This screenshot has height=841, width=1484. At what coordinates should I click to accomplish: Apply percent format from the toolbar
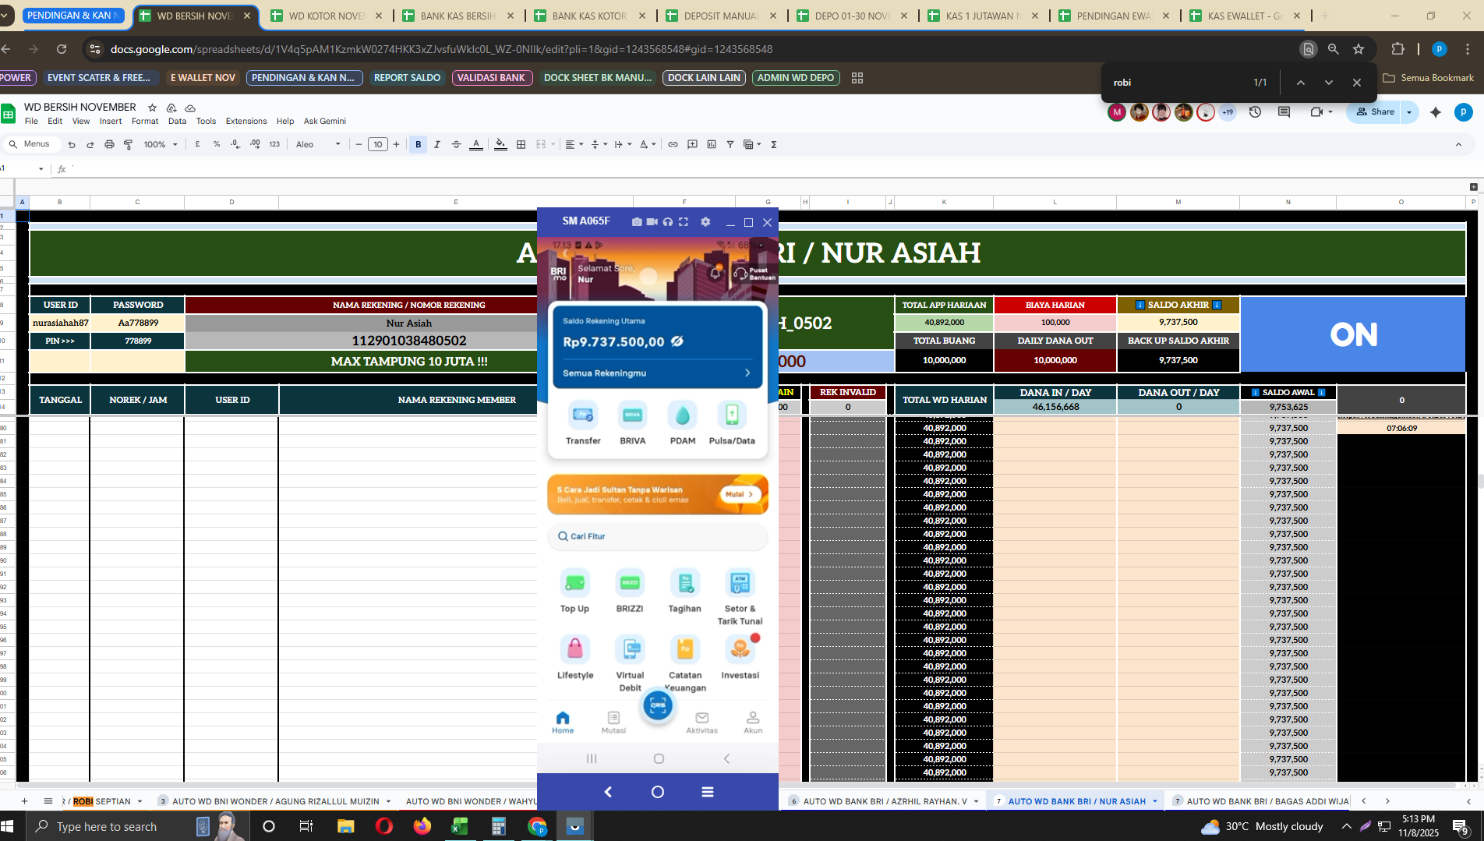pos(217,144)
